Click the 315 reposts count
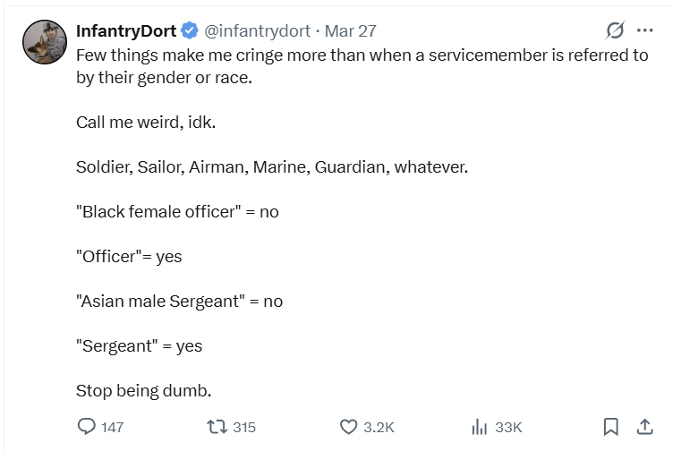 (244, 427)
